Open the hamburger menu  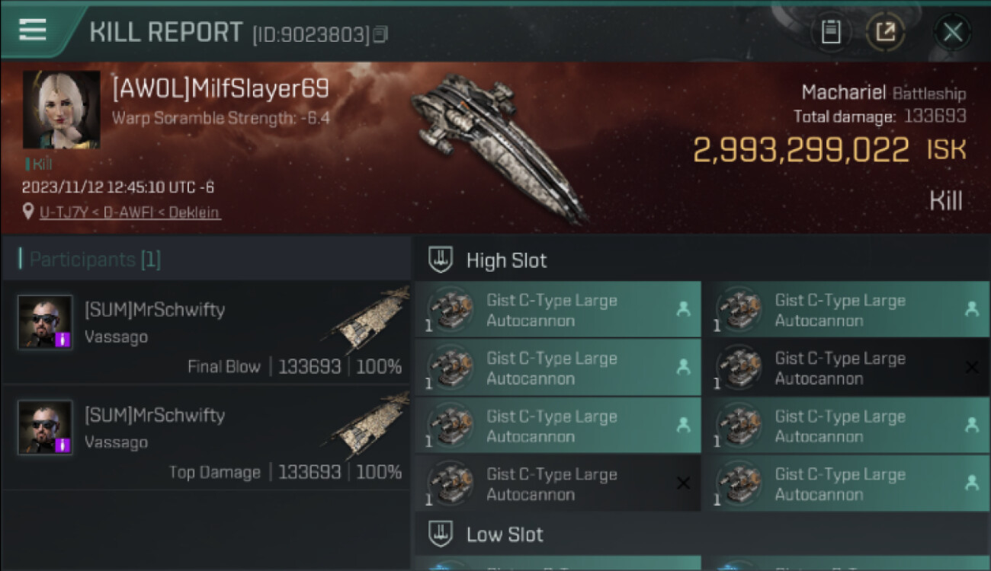[33, 30]
